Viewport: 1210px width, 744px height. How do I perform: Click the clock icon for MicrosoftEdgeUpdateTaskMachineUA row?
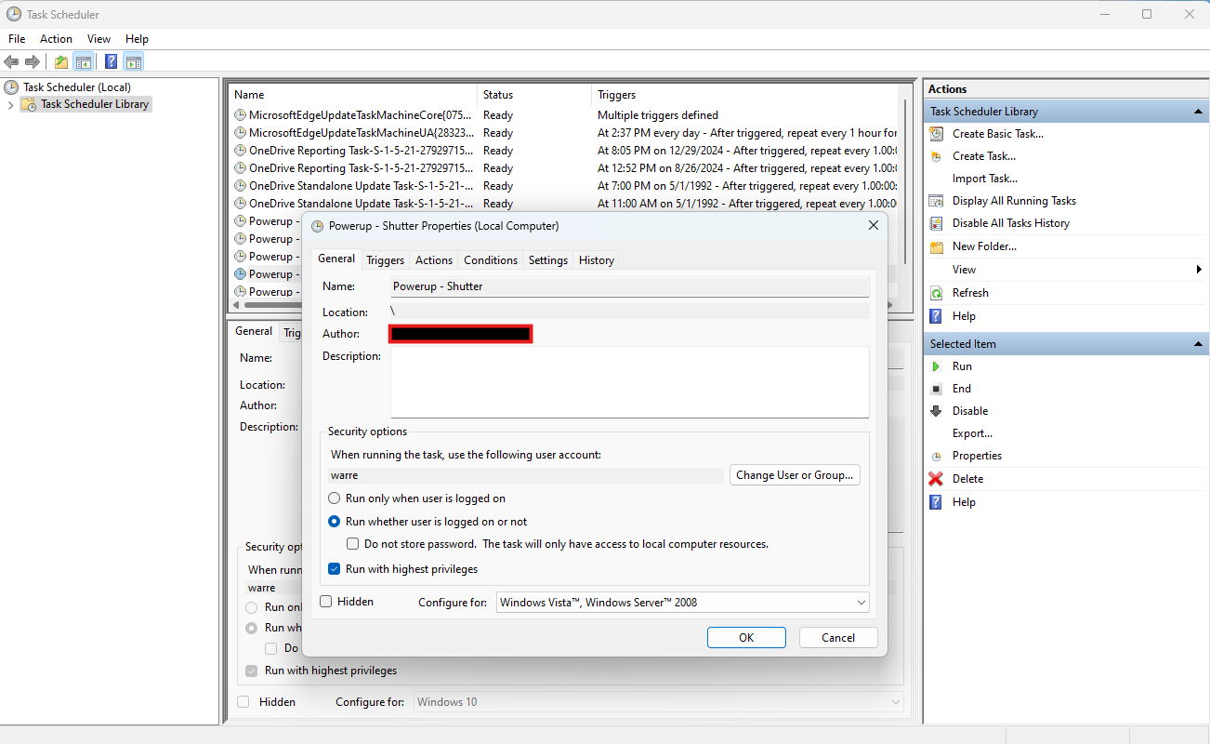coord(240,133)
